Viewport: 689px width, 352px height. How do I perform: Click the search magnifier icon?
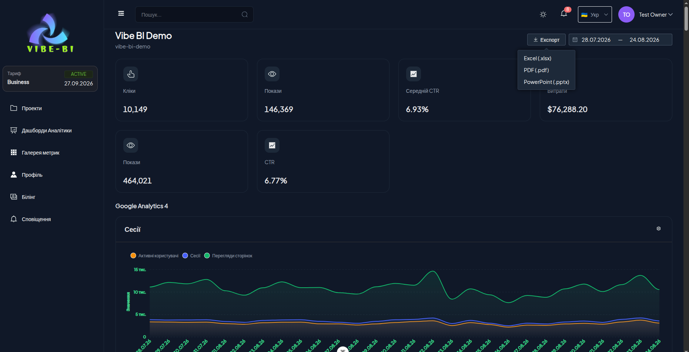pos(245,15)
